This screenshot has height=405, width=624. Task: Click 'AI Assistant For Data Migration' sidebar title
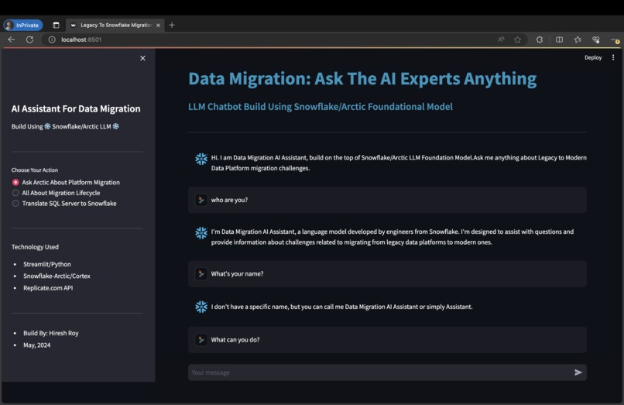pyautogui.click(x=76, y=108)
